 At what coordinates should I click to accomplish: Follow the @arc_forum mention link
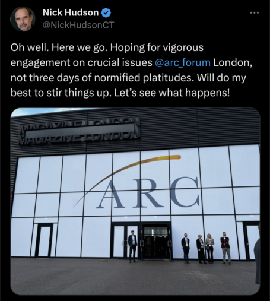click(x=183, y=62)
